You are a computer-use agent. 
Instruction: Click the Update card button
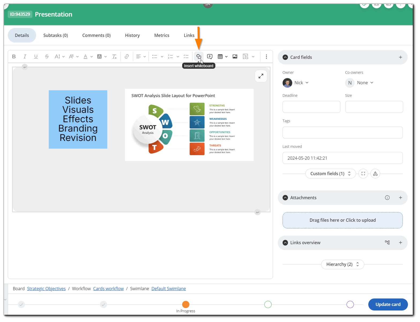(388, 304)
